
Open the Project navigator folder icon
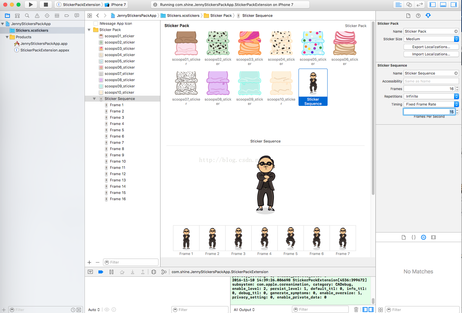[x=7, y=16]
